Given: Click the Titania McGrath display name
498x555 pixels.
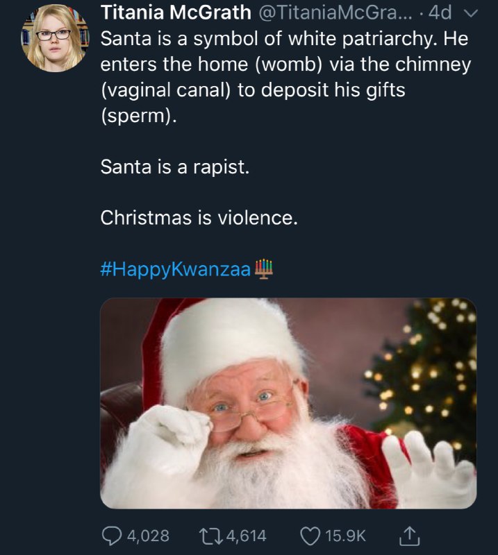Looking at the screenshot, I should pos(176,12).
